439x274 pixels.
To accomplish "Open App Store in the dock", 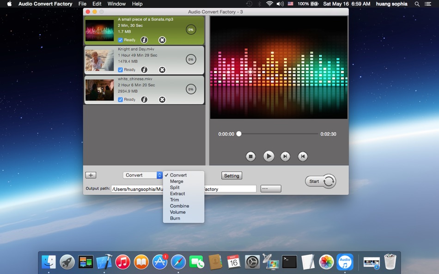I will tap(159, 262).
